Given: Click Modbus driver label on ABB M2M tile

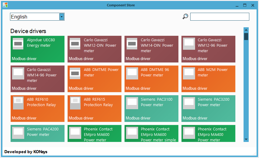Looking at the screenshot, I should [x=195, y=89].
